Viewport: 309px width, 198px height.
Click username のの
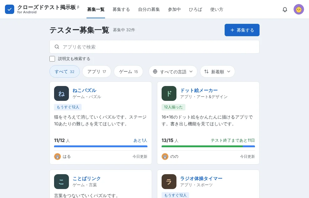[174, 157]
